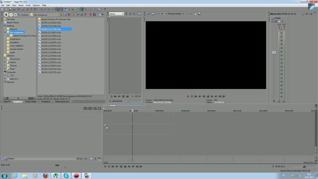318x179 pixels.
Task: Click Play in the timeline transport bar
Action: point(117,167)
